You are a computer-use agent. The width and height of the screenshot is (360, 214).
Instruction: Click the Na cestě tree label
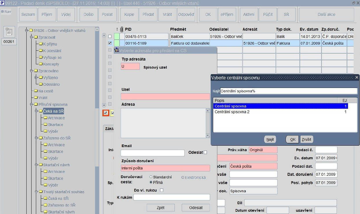(46, 91)
